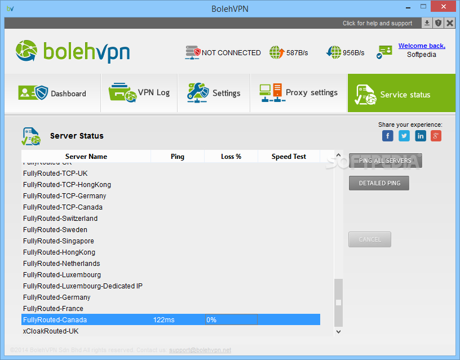Share on Google Plus
Image resolution: width=460 pixels, height=360 pixels.
click(x=436, y=136)
